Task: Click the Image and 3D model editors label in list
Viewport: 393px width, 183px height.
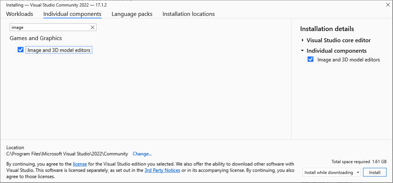Action: pyautogui.click(x=59, y=50)
